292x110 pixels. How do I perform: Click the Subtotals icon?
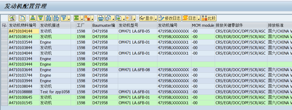[87, 18]
